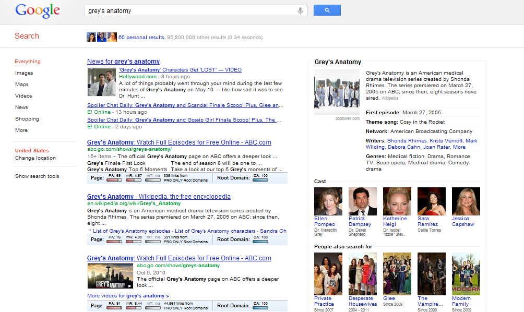Viewport: 524px width, 312px height.
Task: Click Patrick Dempsey's cast photo
Action: [363, 201]
